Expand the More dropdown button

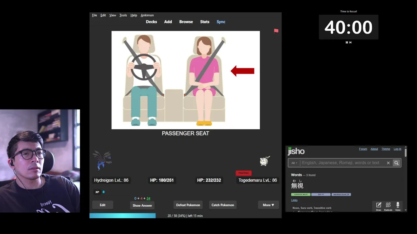tap(268, 205)
